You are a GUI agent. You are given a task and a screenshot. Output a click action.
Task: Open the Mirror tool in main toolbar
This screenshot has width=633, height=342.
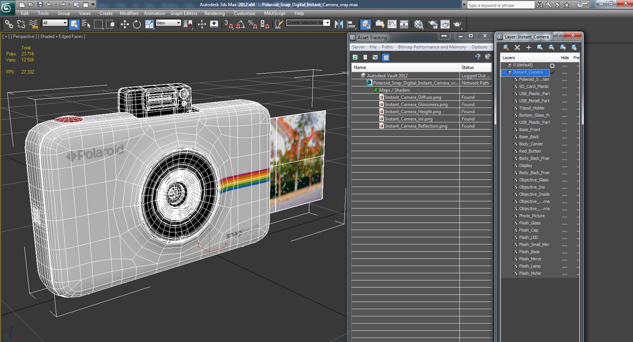click(339, 24)
